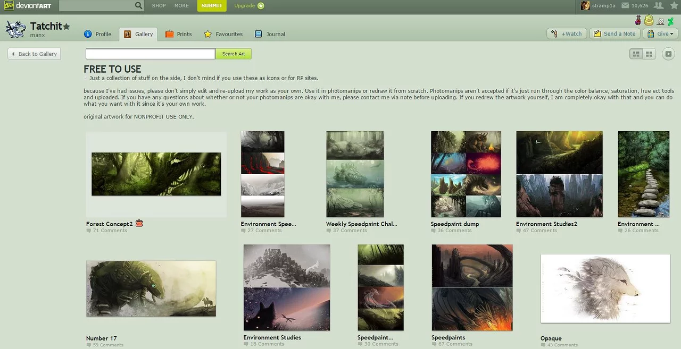Open the messages envelope icon
This screenshot has width=681, height=349.
(626, 6)
